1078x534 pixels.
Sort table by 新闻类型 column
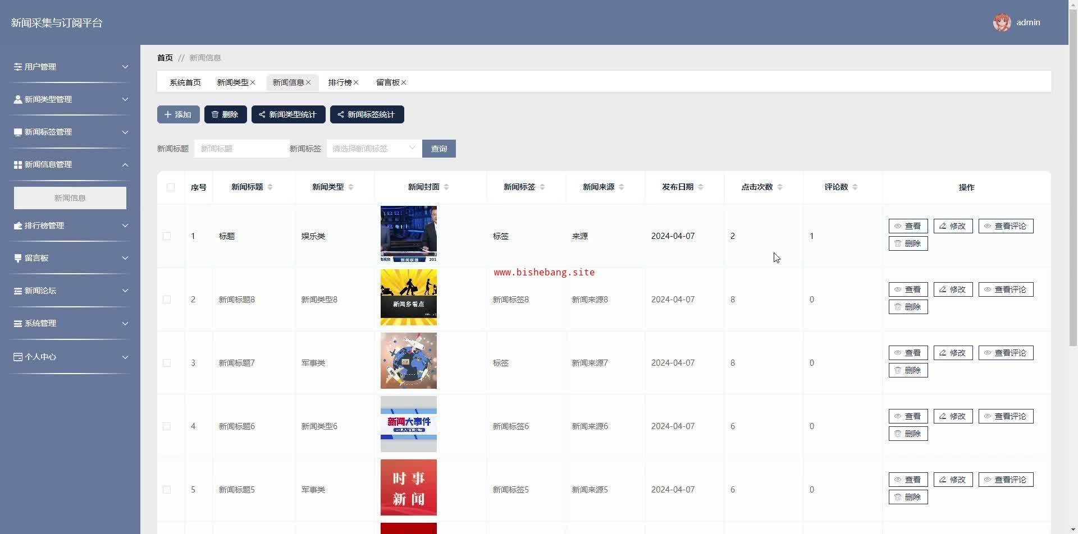(351, 187)
